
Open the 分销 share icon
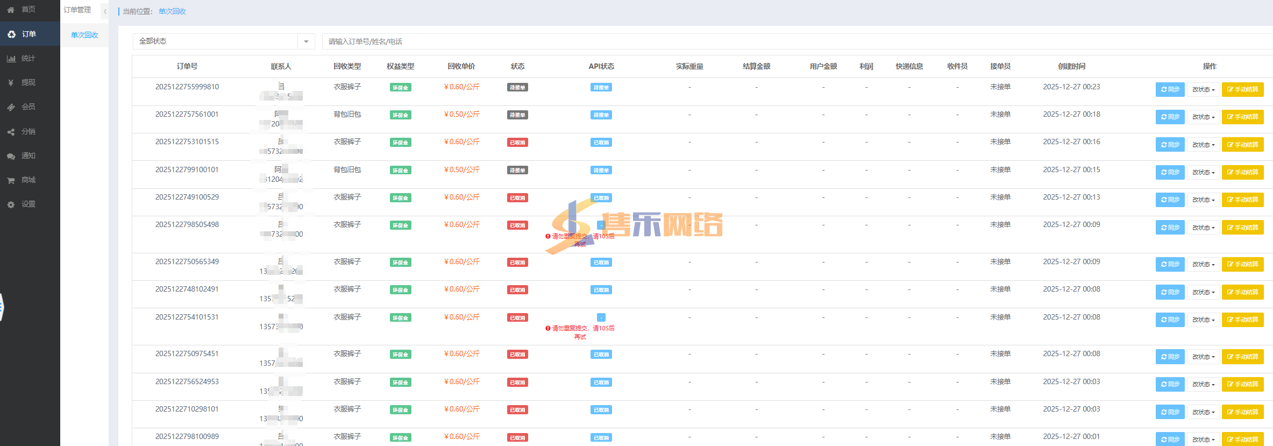pyautogui.click(x=11, y=132)
